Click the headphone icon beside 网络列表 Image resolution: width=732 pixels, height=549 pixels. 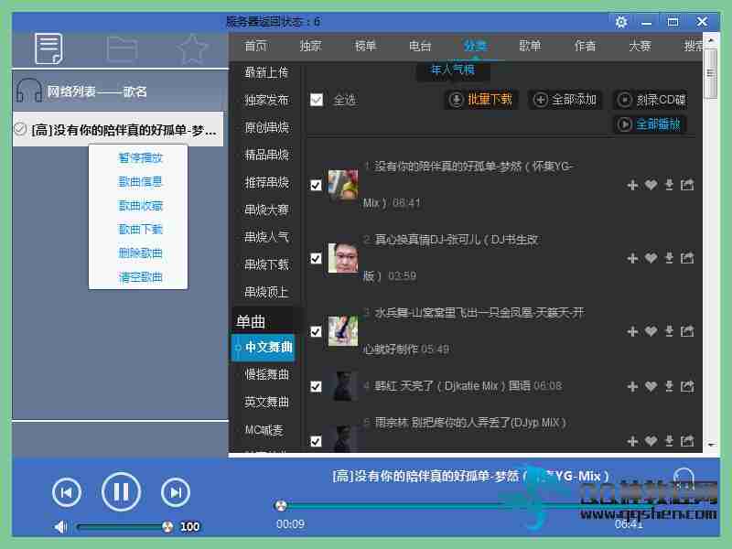(x=29, y=91)
